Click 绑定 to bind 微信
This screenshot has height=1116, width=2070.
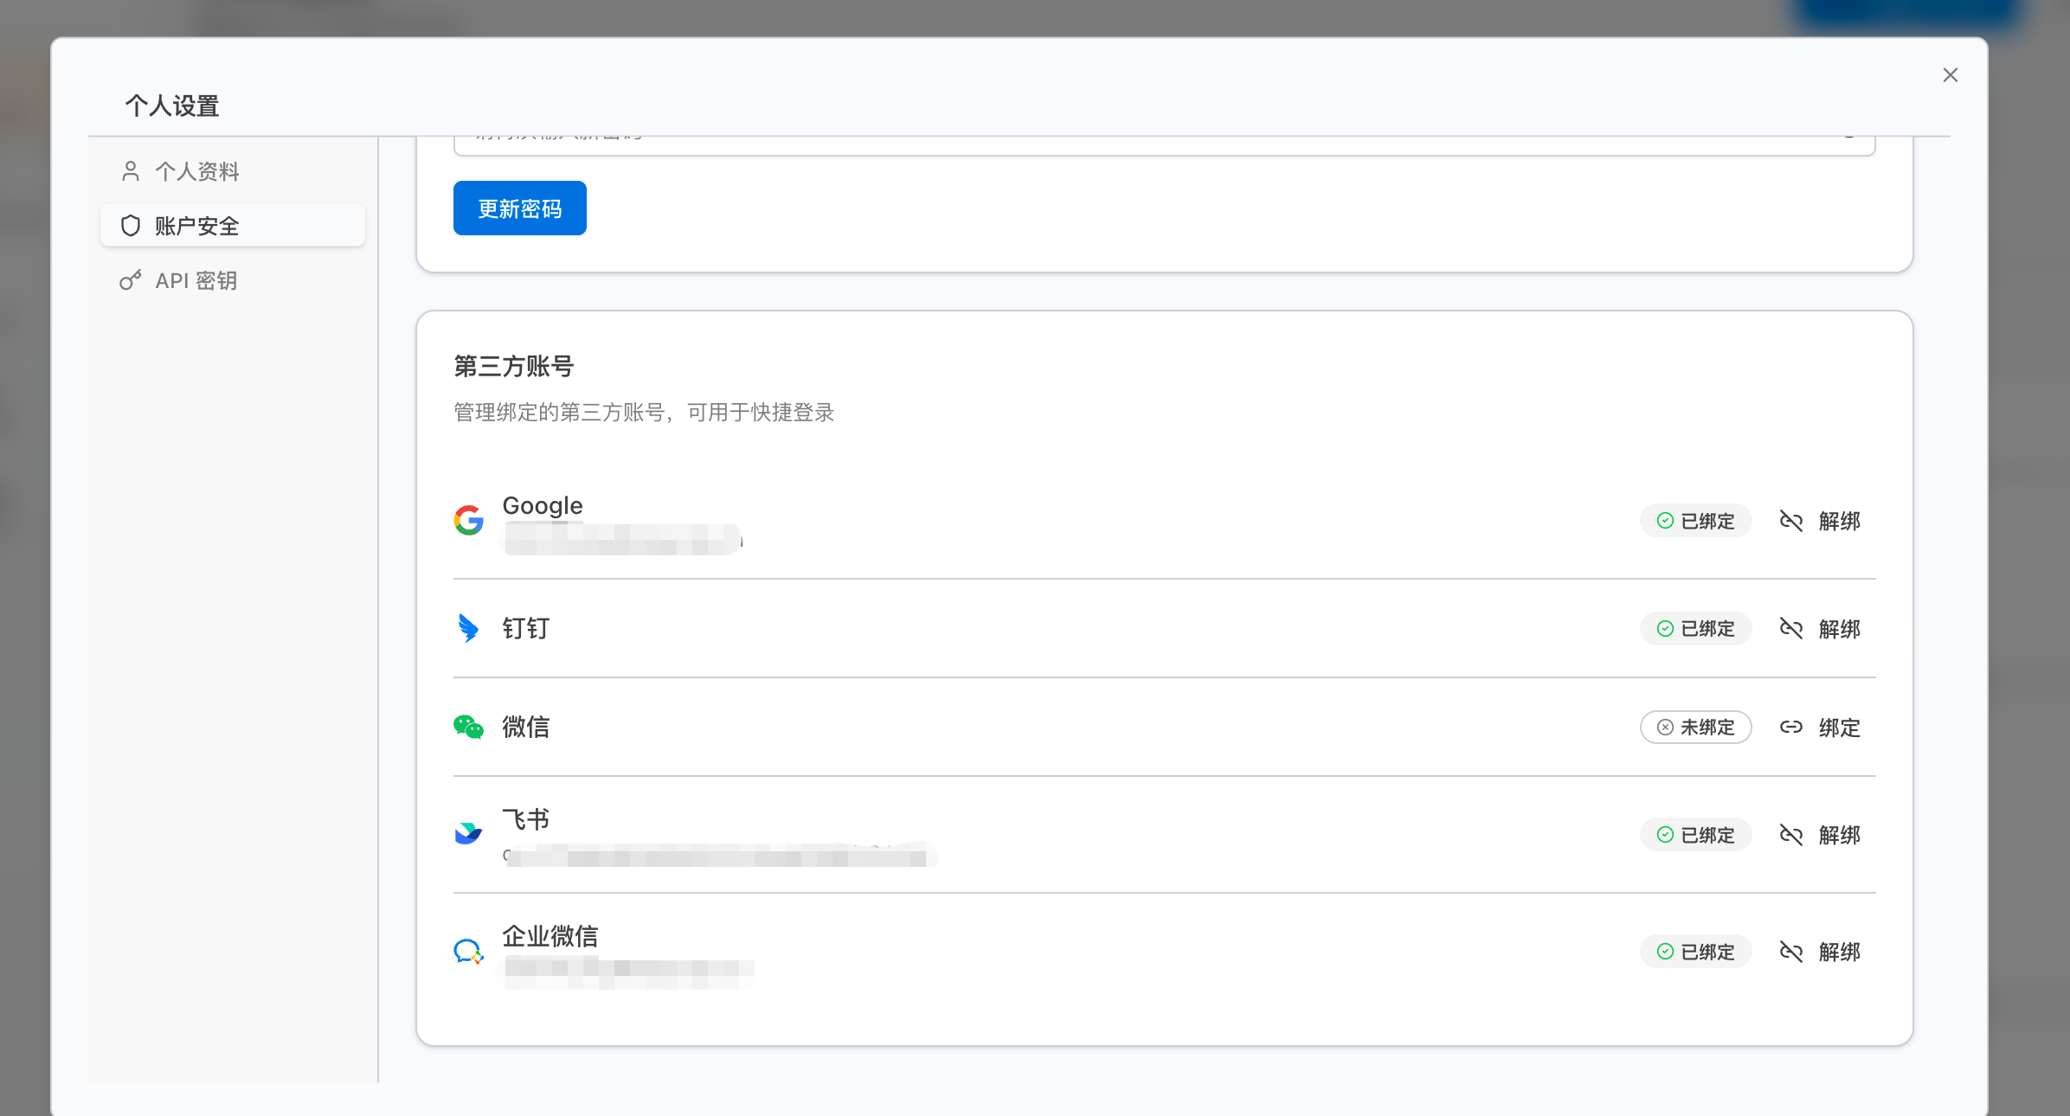coord(1837,728)
